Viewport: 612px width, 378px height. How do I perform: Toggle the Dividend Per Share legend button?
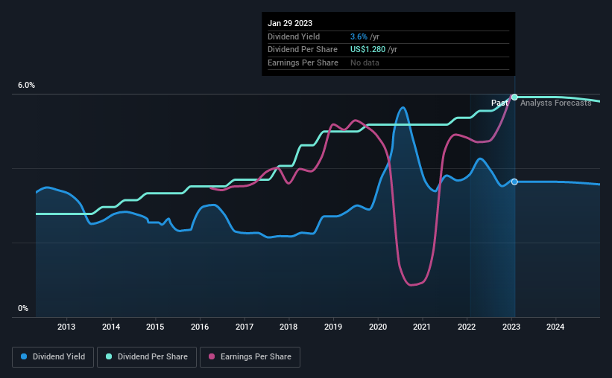(x=147, y=357)
